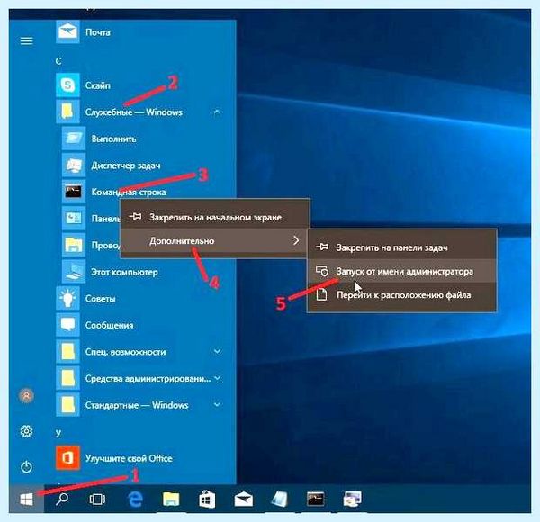Select Перейти к расположению файла
Viewport: 540px width, 522px height.
click(x=402, y=294)
